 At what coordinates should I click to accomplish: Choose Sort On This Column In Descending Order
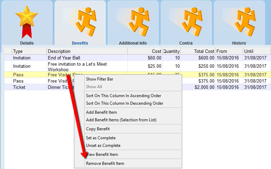(125, 103)
